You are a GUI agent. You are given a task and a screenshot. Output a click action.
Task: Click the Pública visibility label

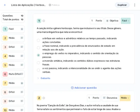click(55, 5)
